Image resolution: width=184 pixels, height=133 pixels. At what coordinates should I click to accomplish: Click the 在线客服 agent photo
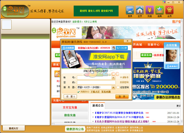point(172,56)
